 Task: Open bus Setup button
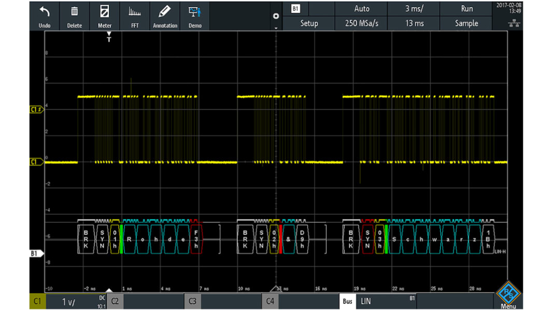tap(309, 23)
